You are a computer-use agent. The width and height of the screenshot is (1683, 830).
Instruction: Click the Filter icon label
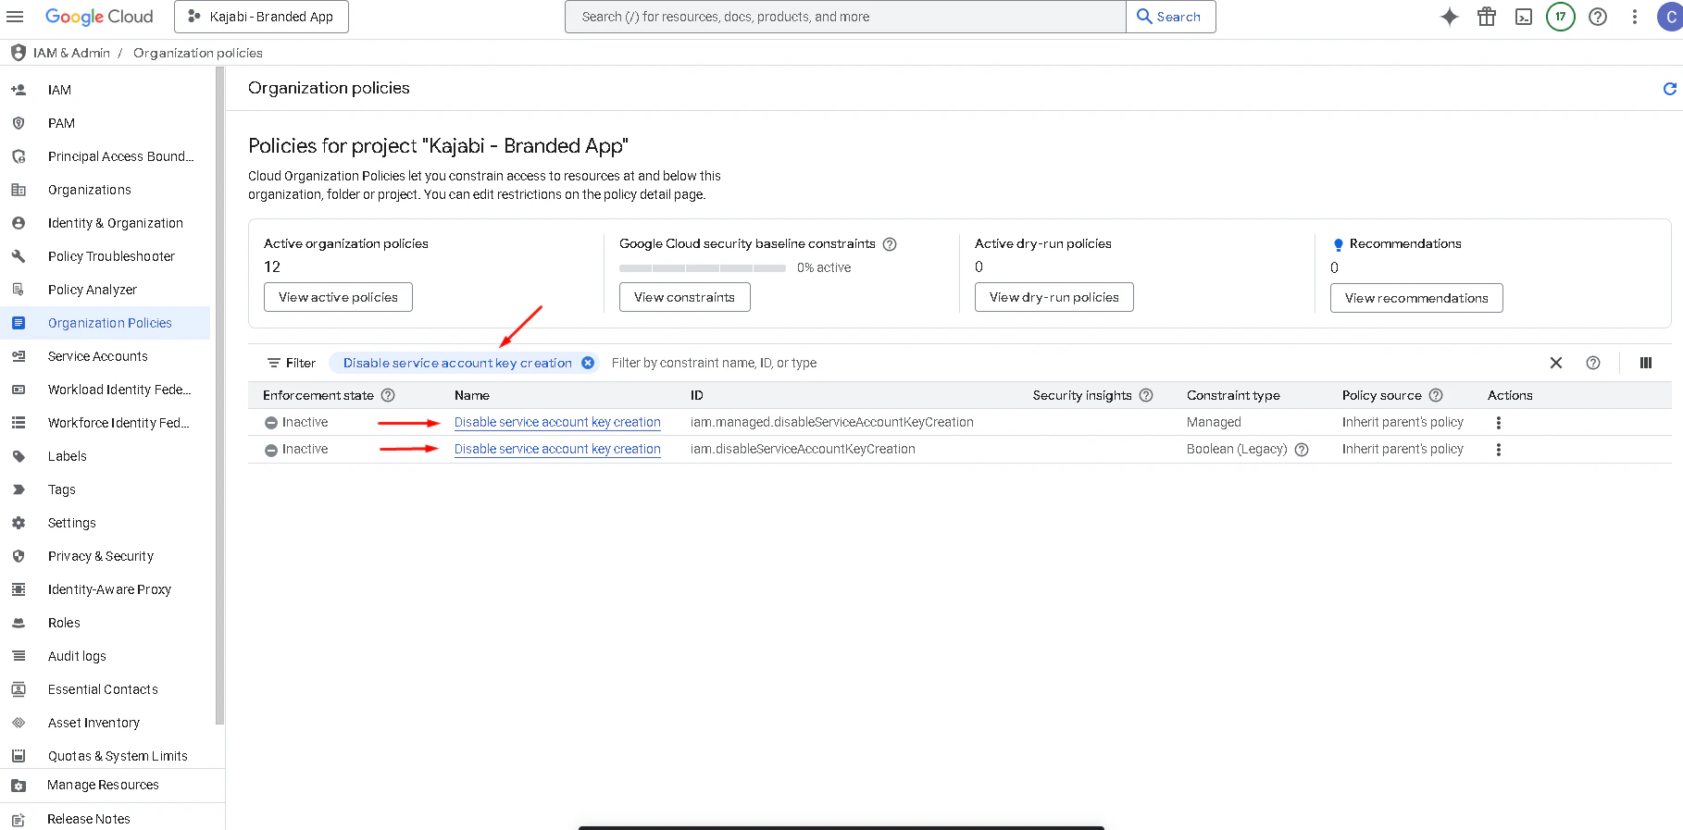291,363
